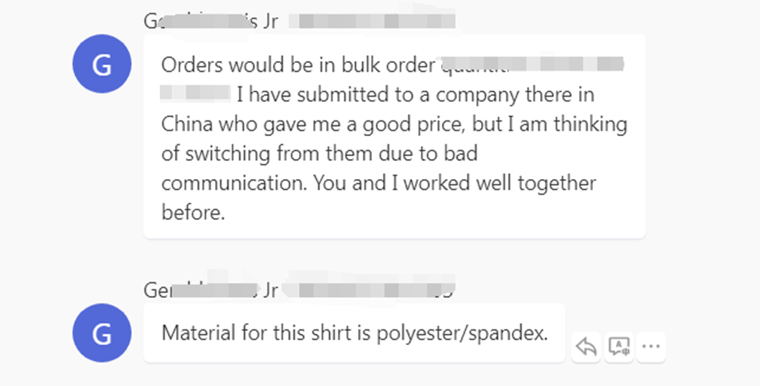Click sender name above the material message
The image size is (760, 386).
click(211, 290)
